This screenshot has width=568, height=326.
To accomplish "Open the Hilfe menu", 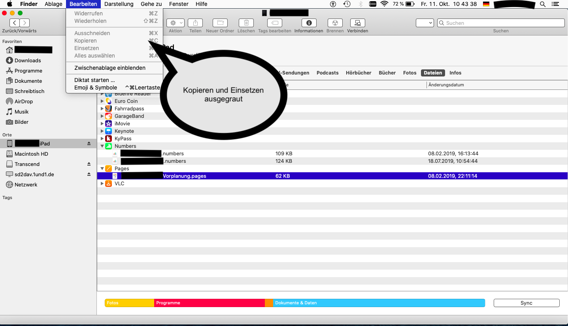I will pyautogui.click(x=202, y=4).
